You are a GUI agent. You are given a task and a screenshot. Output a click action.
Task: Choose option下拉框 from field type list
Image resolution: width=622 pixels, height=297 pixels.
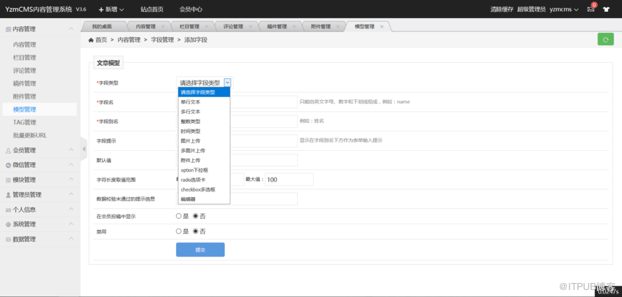[204, 170]
